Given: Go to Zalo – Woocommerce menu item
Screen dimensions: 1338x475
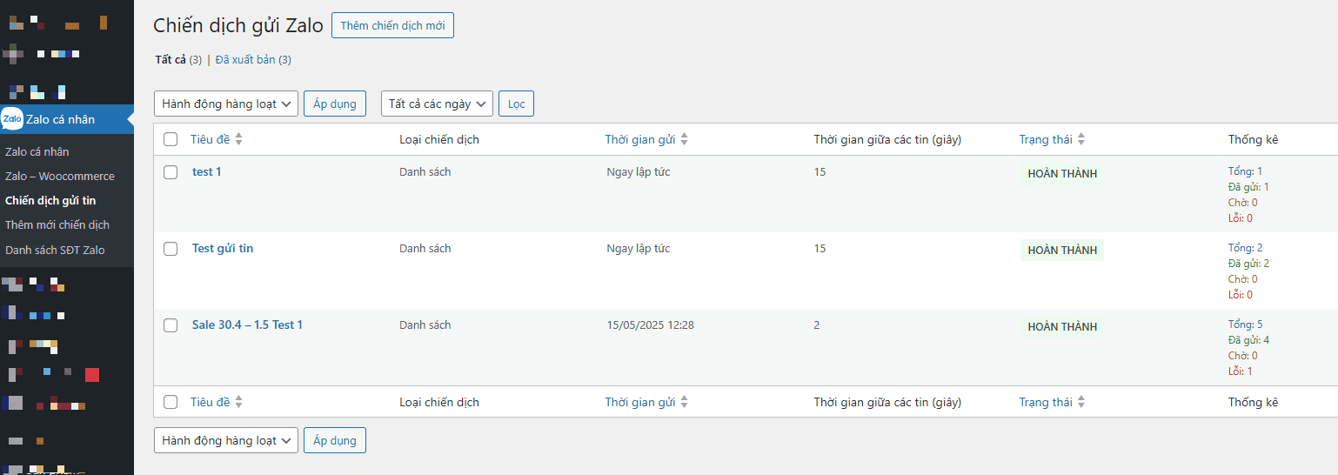Looking at the screenshot, I should [60, 176].
